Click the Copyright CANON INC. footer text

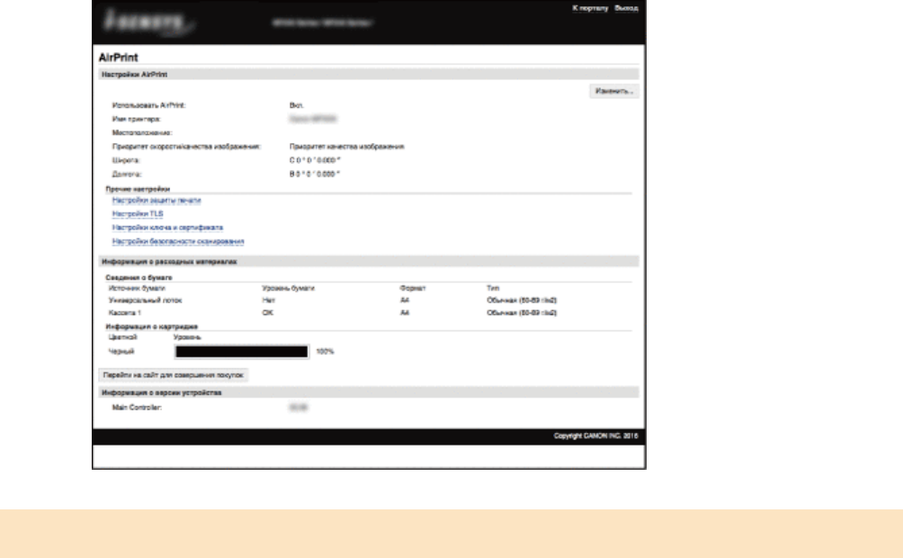[x=595, y=436]
